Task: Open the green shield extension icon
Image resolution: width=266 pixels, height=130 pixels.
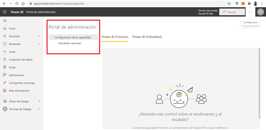Action: click(237, 3)
